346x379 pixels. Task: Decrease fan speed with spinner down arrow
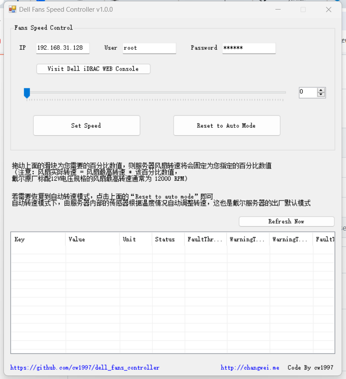pos(321,94)
